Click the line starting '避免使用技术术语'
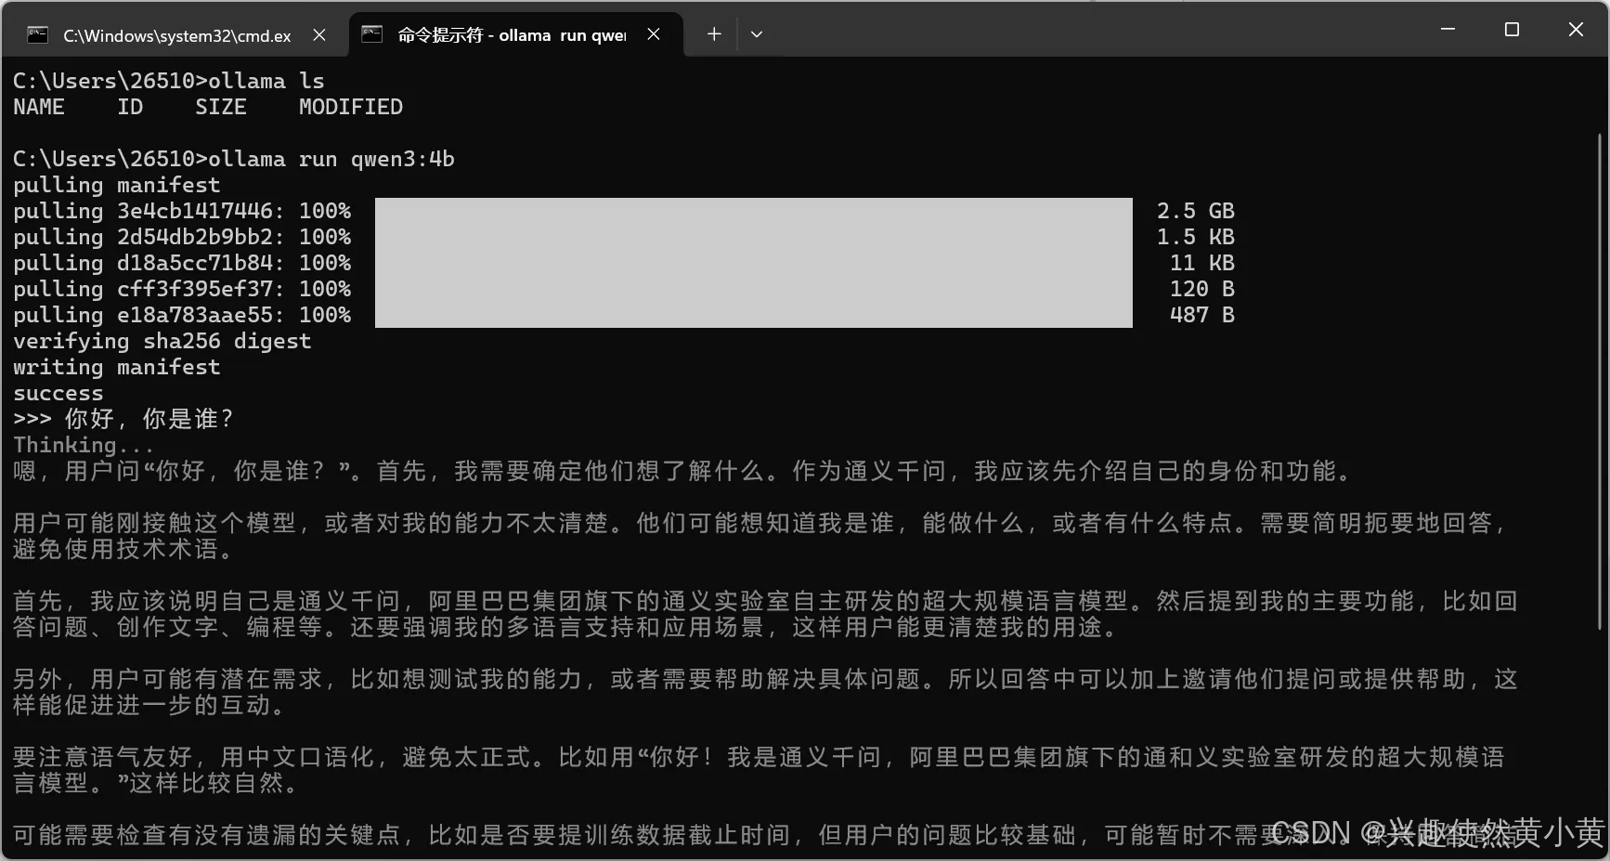Viewport: 1610px width, 861px height. click(123, 549)
